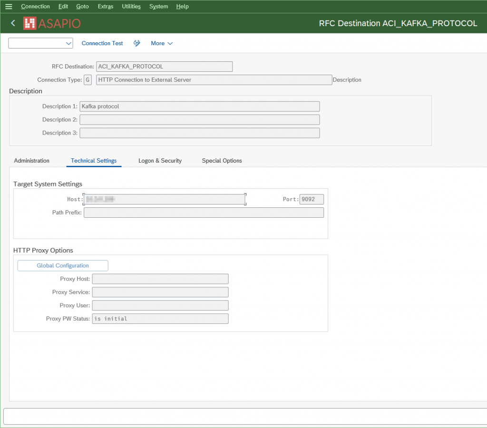This screenshot has height=428, width=487.
Task: Open the Connection menu
Action: click(x=35, y=7)
